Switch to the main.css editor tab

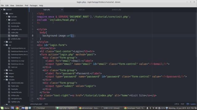(x=82, y=9)
